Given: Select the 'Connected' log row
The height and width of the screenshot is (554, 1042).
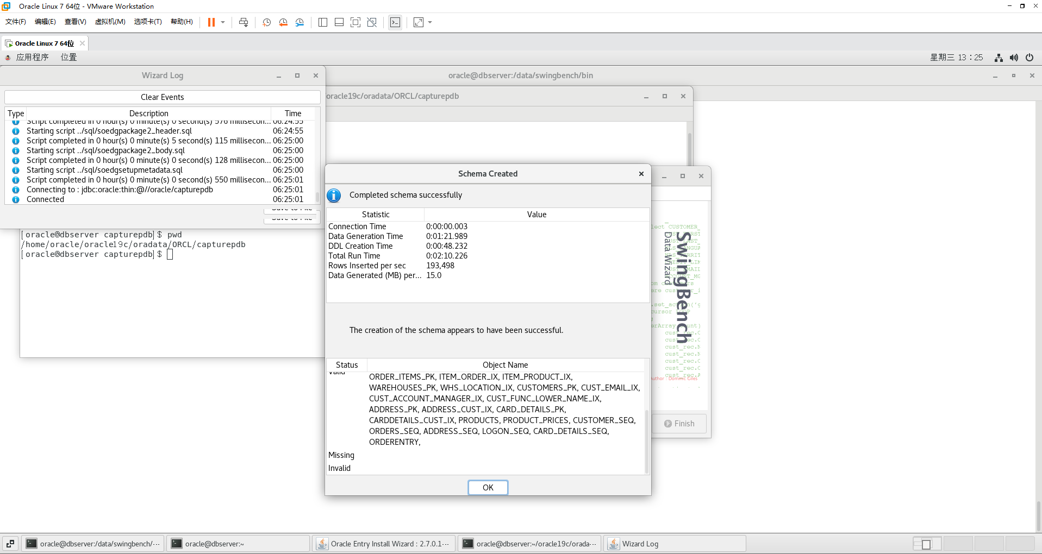Looking at the screenshot, I should [160, 199].
